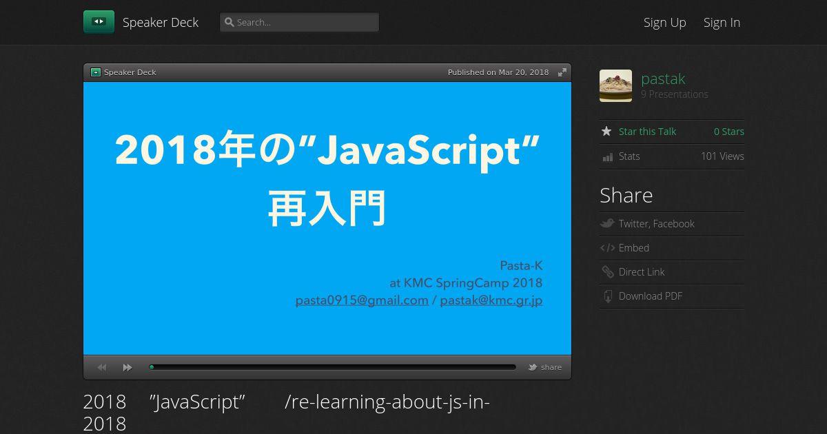Open the Stats entry
Screen dimensions: 827x434
click(629, 156)
